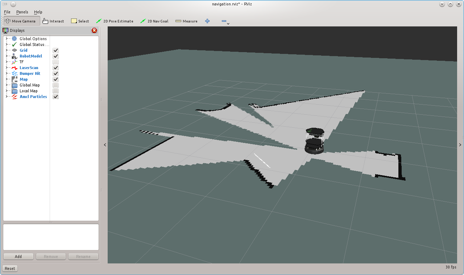This screenshot has height=275, width=464.
Task: Activate the Interact tool
Action: pos(53,21)
